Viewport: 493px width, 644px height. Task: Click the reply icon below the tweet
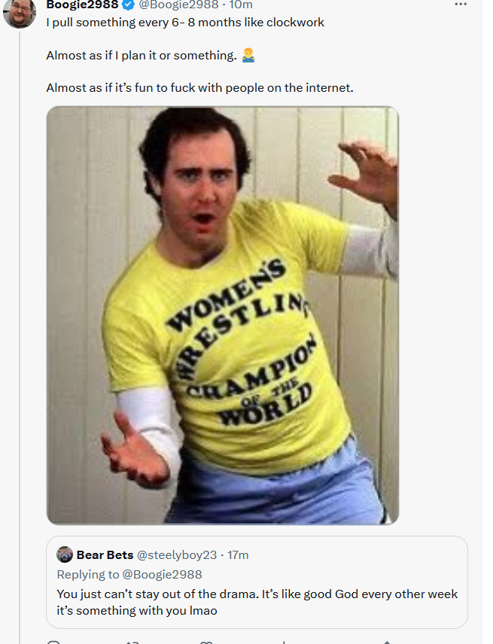[53, 642]
